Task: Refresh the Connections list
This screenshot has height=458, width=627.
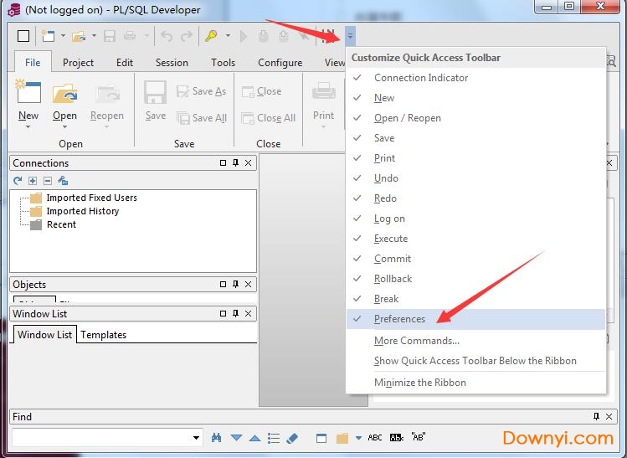Action: [x=18, y=181]
